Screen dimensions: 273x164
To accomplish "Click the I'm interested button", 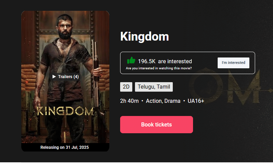I will 233,63.
